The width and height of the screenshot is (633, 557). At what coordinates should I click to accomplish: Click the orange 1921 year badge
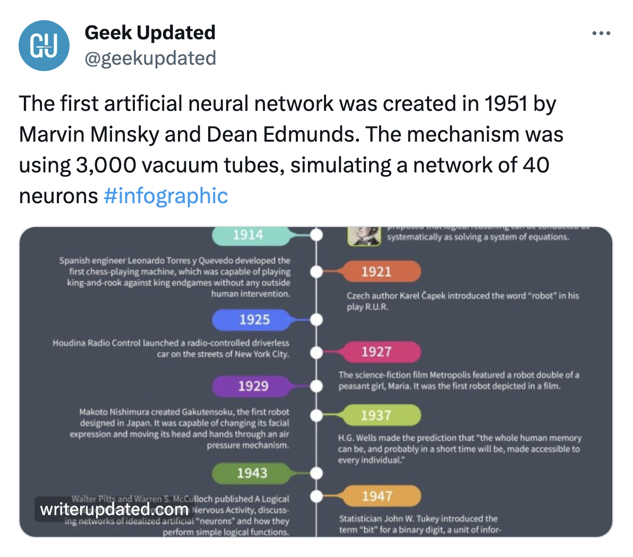point(377,272)
